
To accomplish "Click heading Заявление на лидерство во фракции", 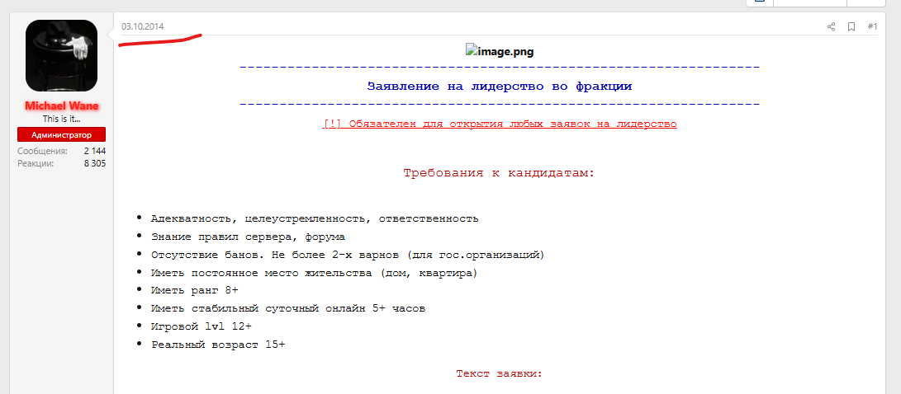I will (x=500, y=87).
